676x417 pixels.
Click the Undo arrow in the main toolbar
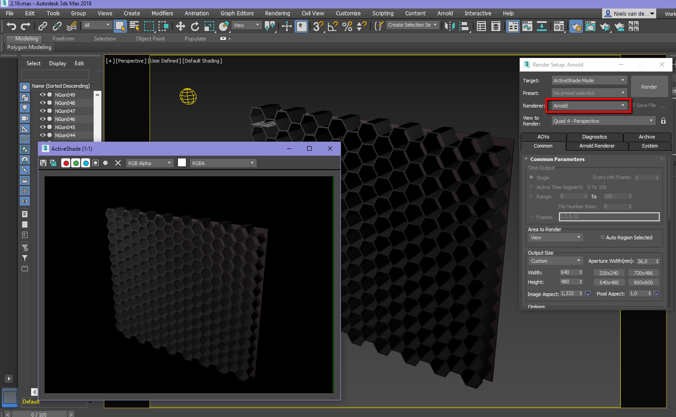coord(11,27)
